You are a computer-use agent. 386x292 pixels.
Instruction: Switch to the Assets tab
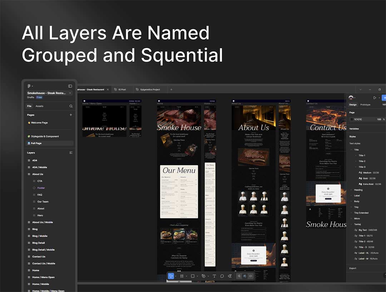pos(39,106)
